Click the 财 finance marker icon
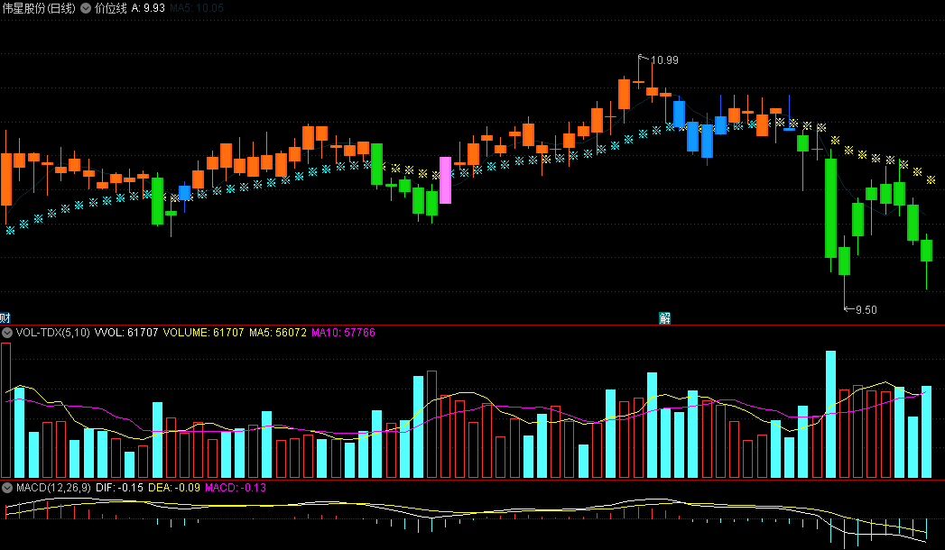945x550 pixels. (x=5, y=317)
